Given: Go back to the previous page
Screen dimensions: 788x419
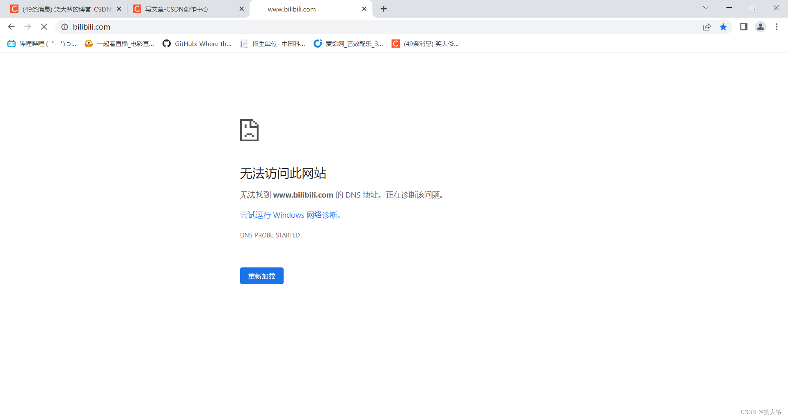Looking at the screenshot, I should tap(11, 27).
